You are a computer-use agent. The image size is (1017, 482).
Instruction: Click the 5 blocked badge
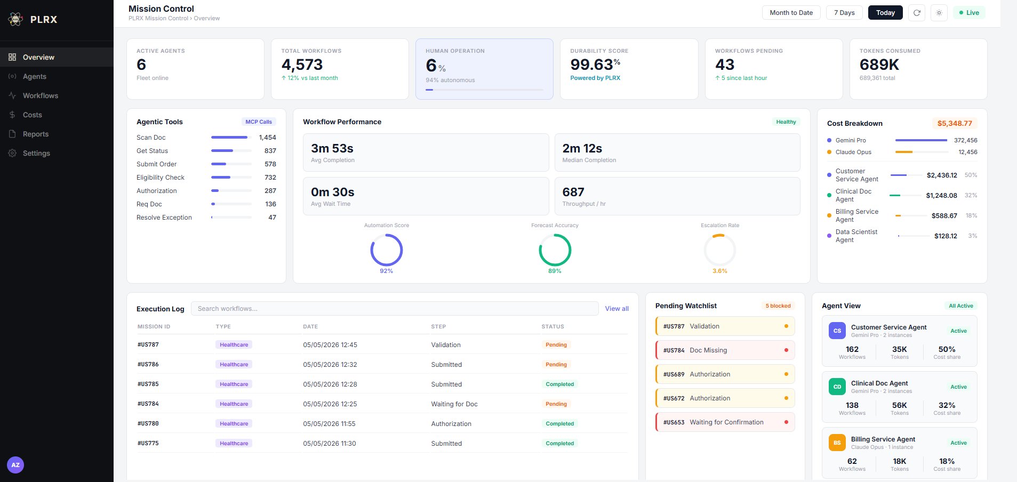click(778, 306)
